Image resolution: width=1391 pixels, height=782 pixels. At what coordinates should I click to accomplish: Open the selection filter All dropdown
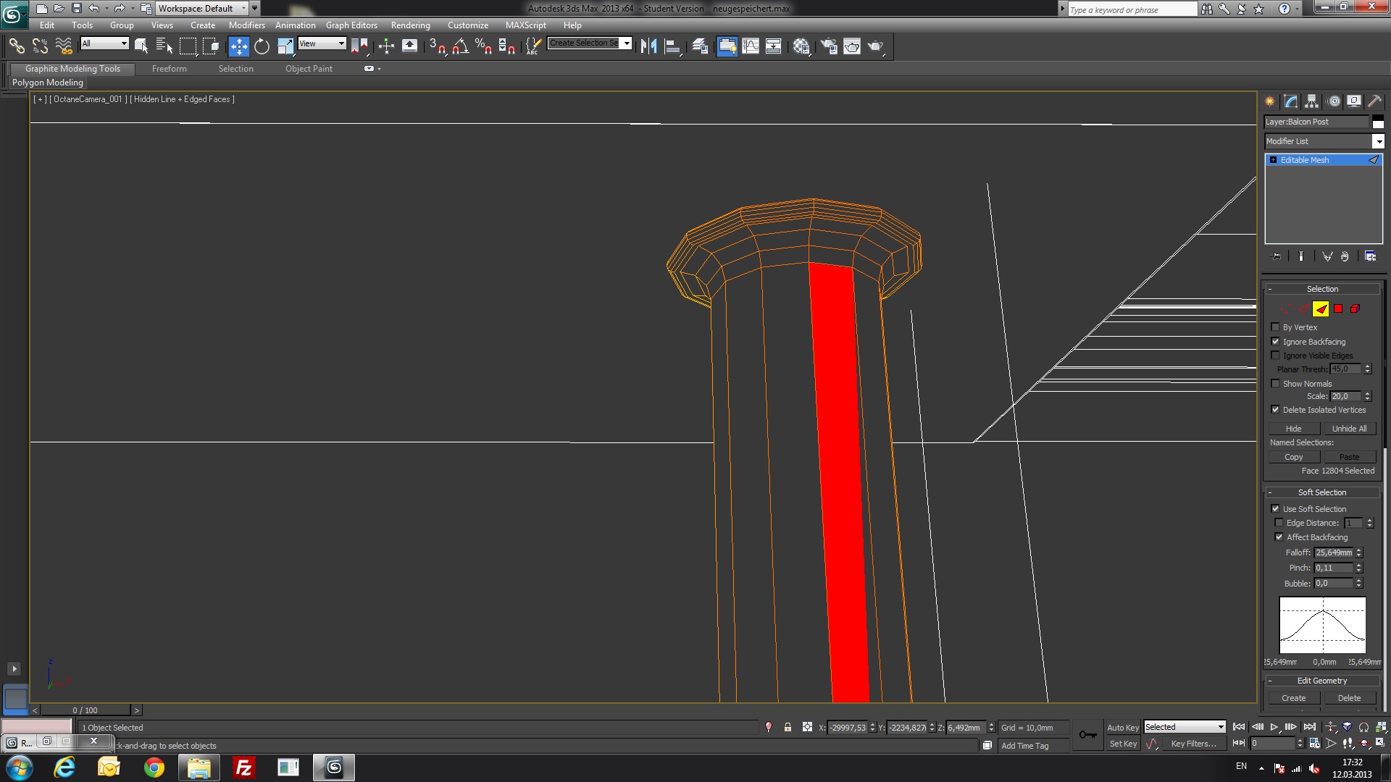pyautogui.click(x=104, y=43)
